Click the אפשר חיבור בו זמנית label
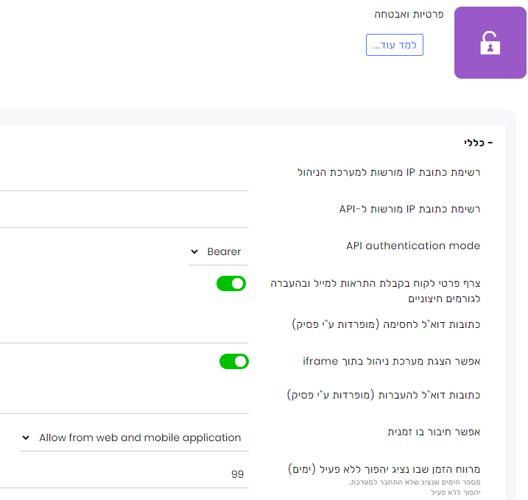This screenshot has height=500, width=528. point(434,432)
